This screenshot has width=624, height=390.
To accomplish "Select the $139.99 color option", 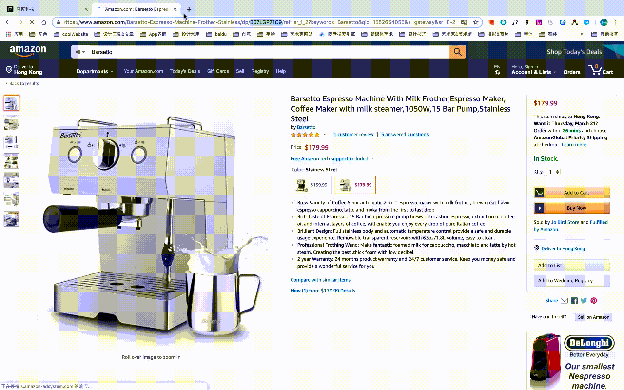I will [x=311, y=185].
